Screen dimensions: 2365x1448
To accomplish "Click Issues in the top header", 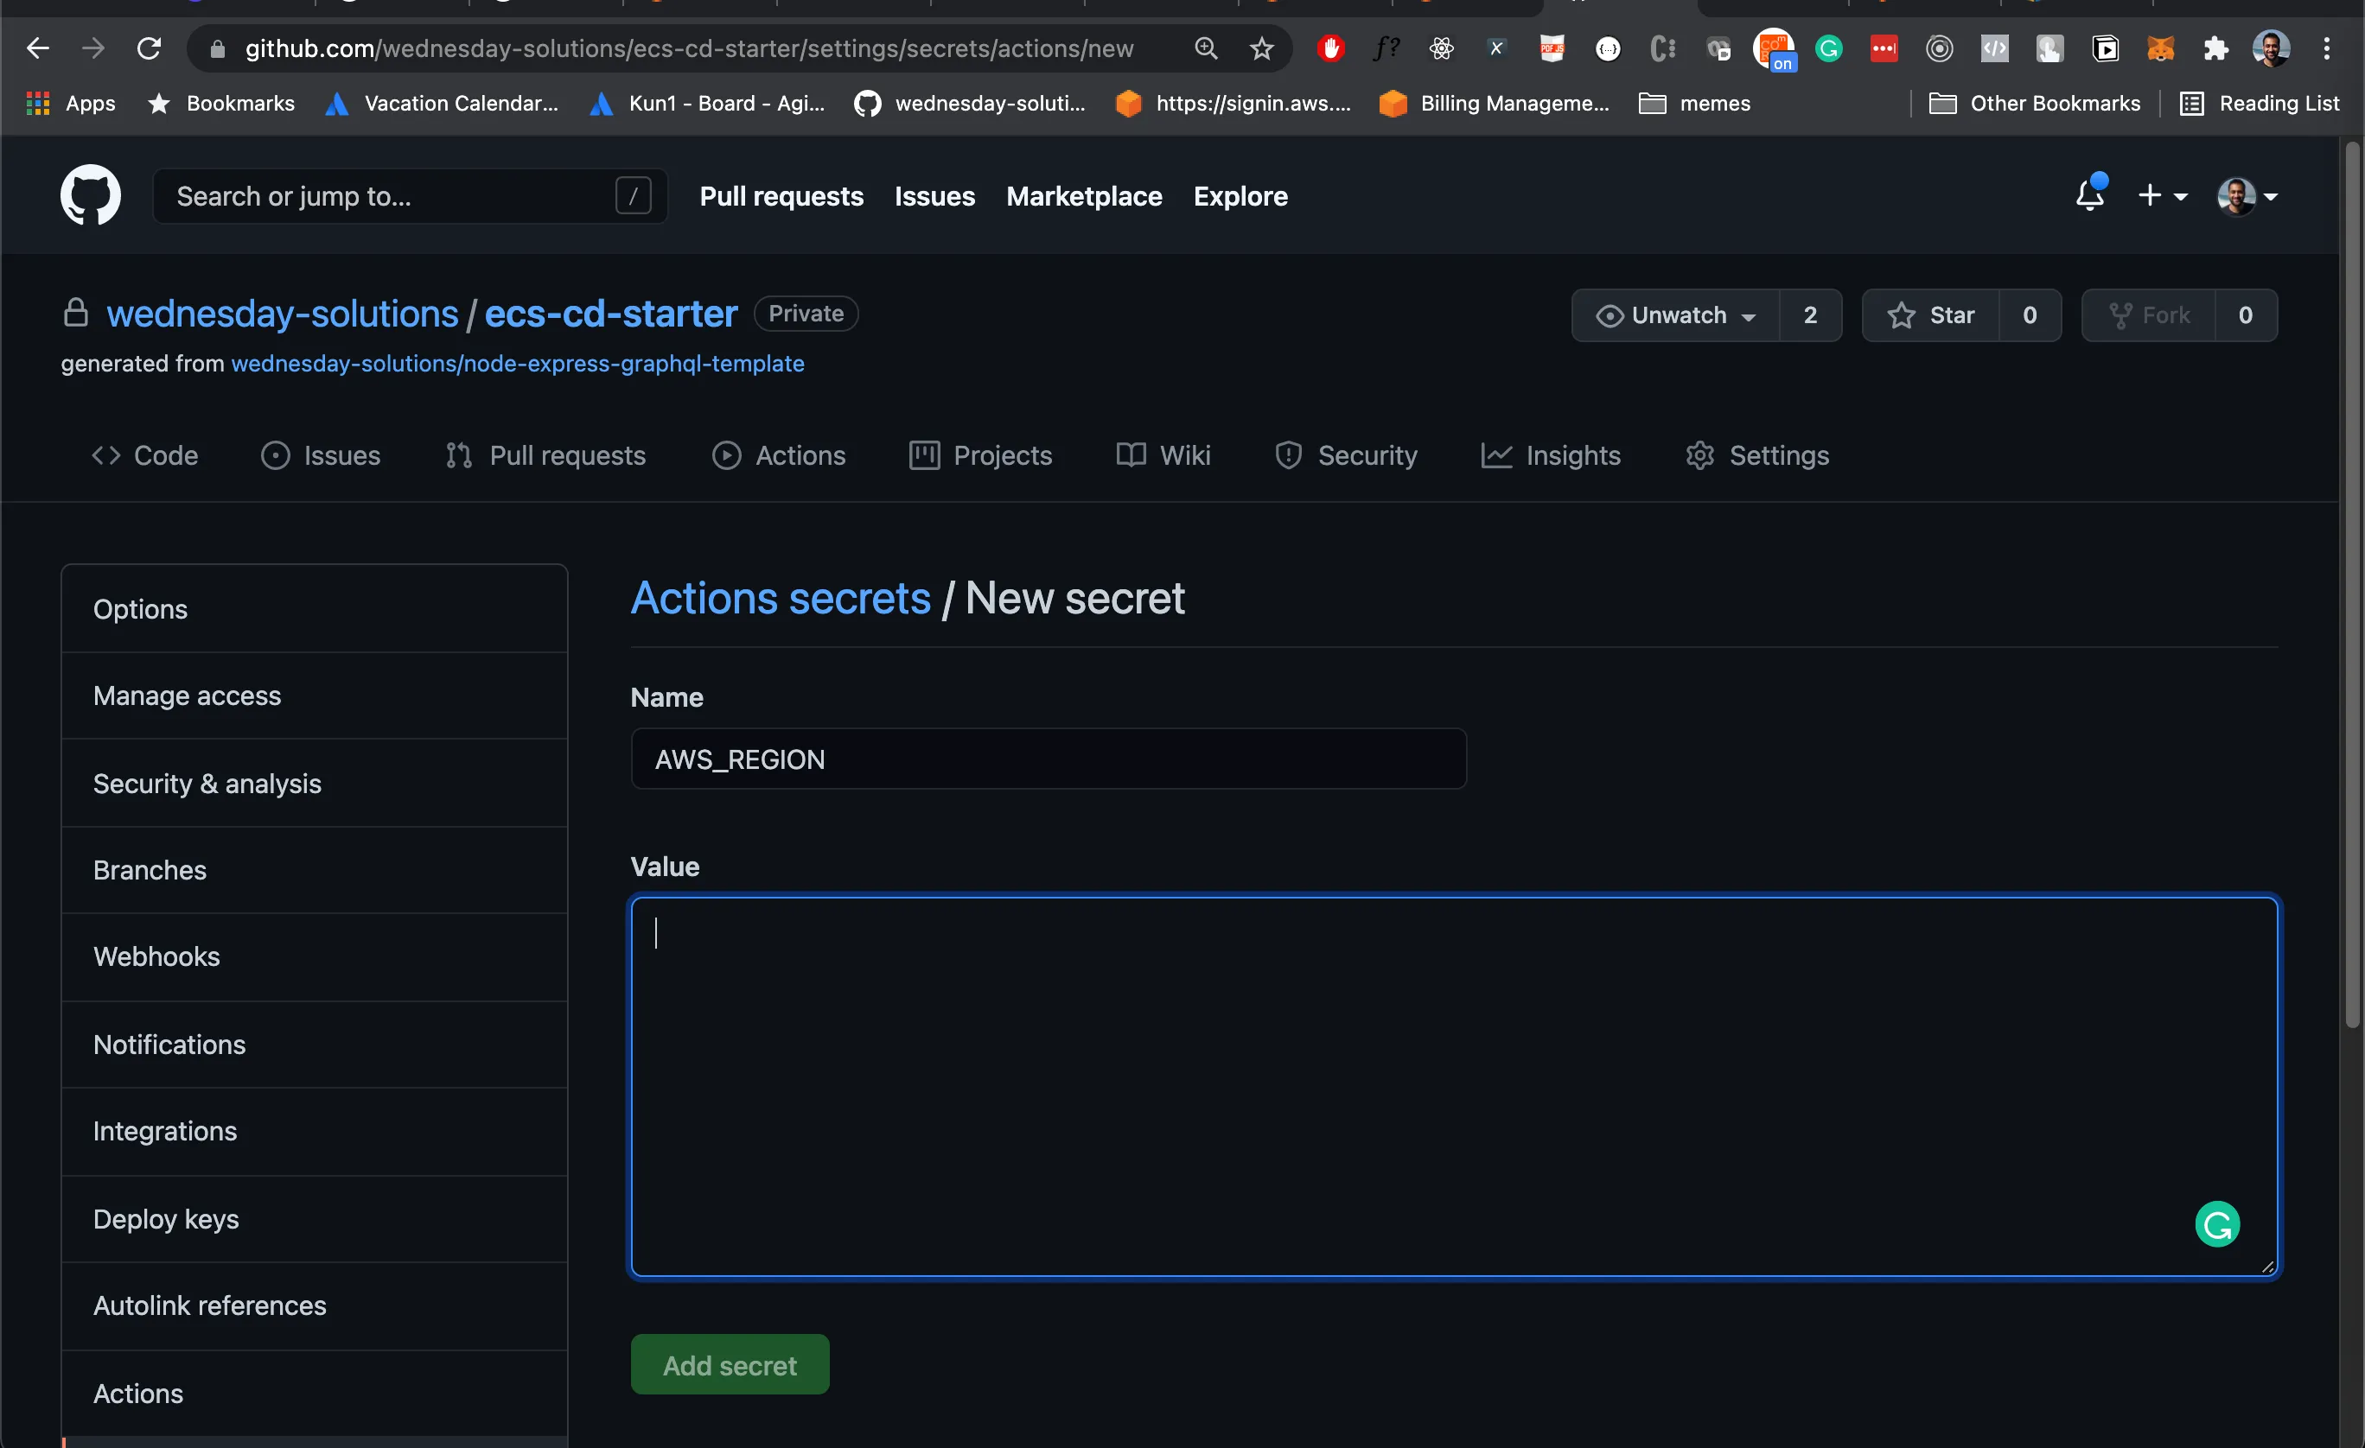I will click(x=934, y=196).
